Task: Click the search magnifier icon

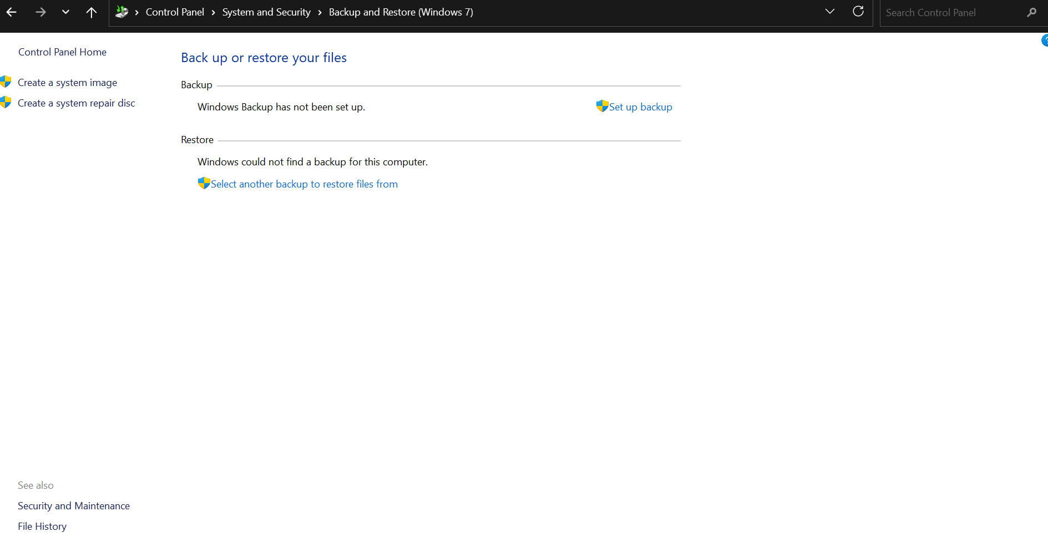Action: point(1032,12)
